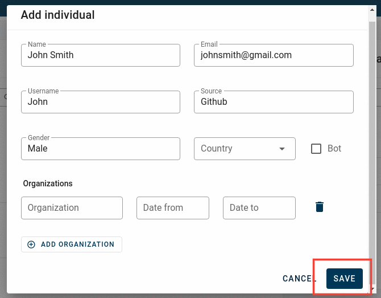This screenshot has height=298, width=381.
Task: Open the Date from field
Action: coord(173,208)
